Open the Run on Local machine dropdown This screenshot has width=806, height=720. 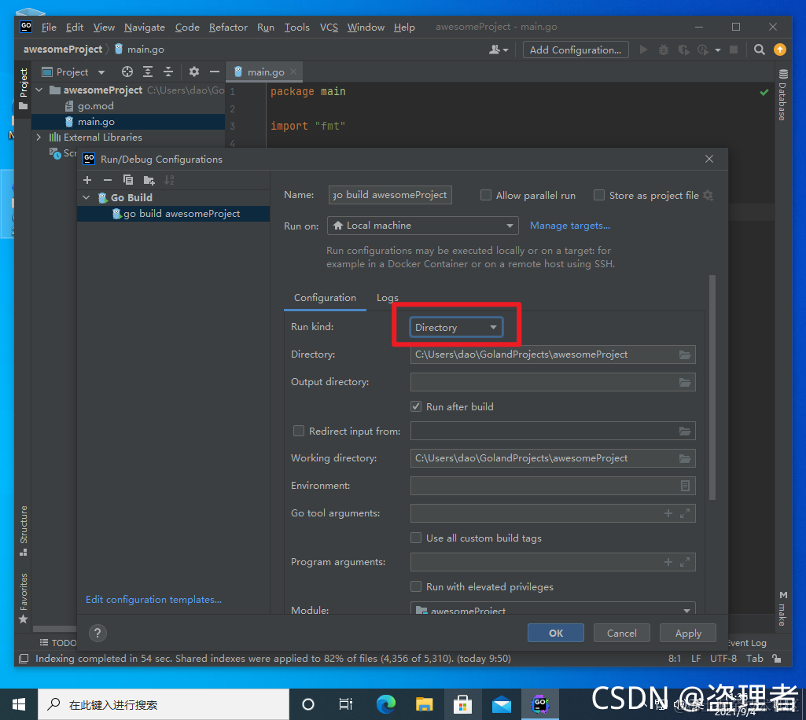422,226
